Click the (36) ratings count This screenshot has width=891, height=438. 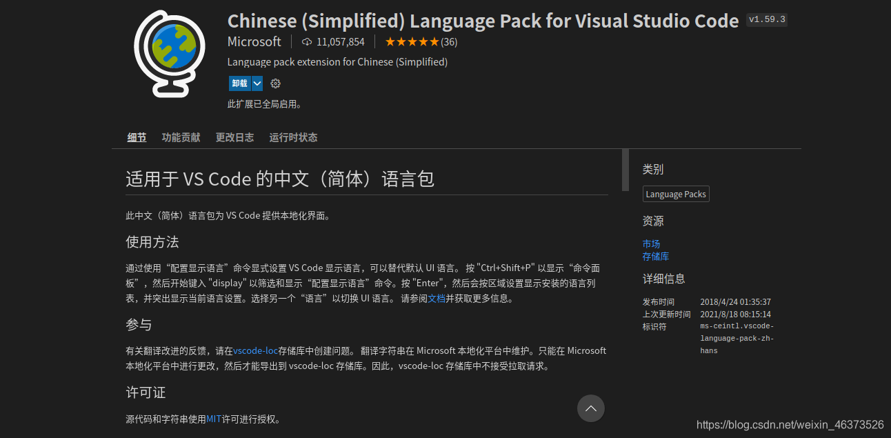(x=449, y=42)
